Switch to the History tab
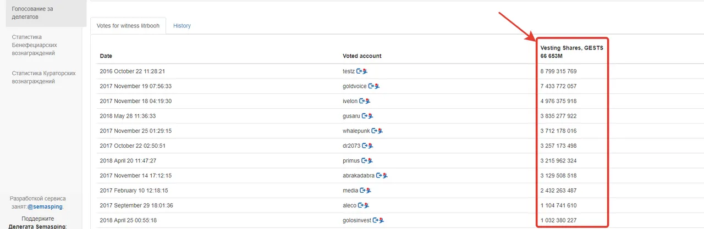This screenshot has width=704, height=229. point(182,26)
